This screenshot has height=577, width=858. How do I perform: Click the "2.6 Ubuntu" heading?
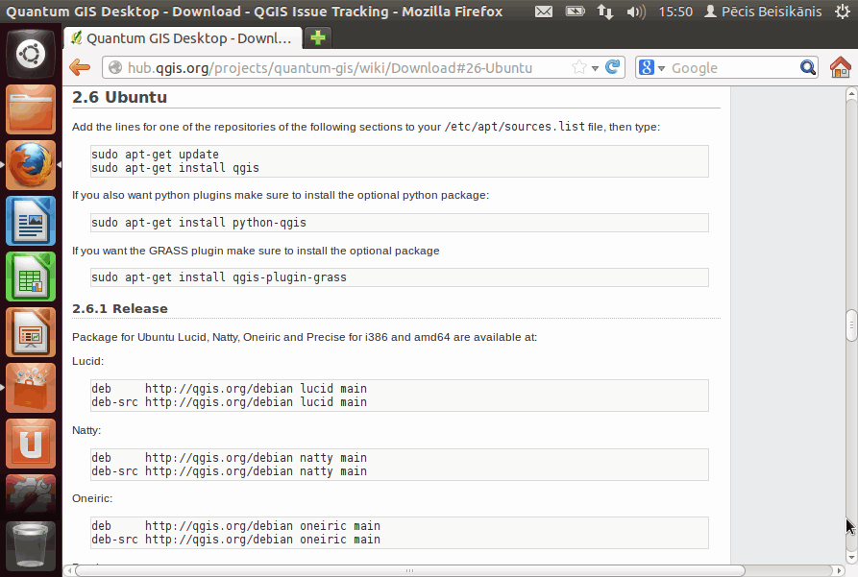coord(119,97)
